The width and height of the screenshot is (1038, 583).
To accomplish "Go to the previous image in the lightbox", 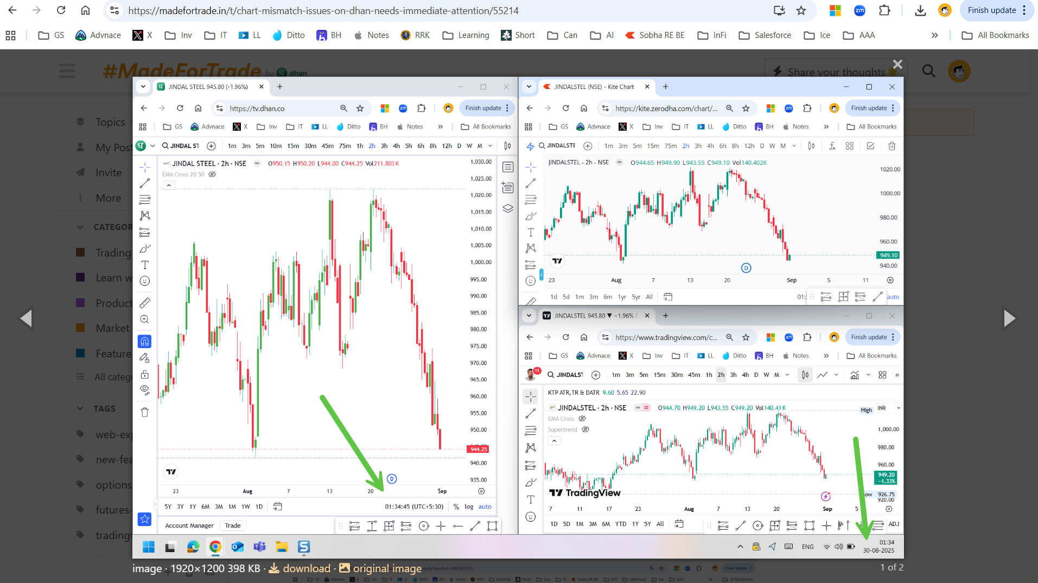I will 26,318.
